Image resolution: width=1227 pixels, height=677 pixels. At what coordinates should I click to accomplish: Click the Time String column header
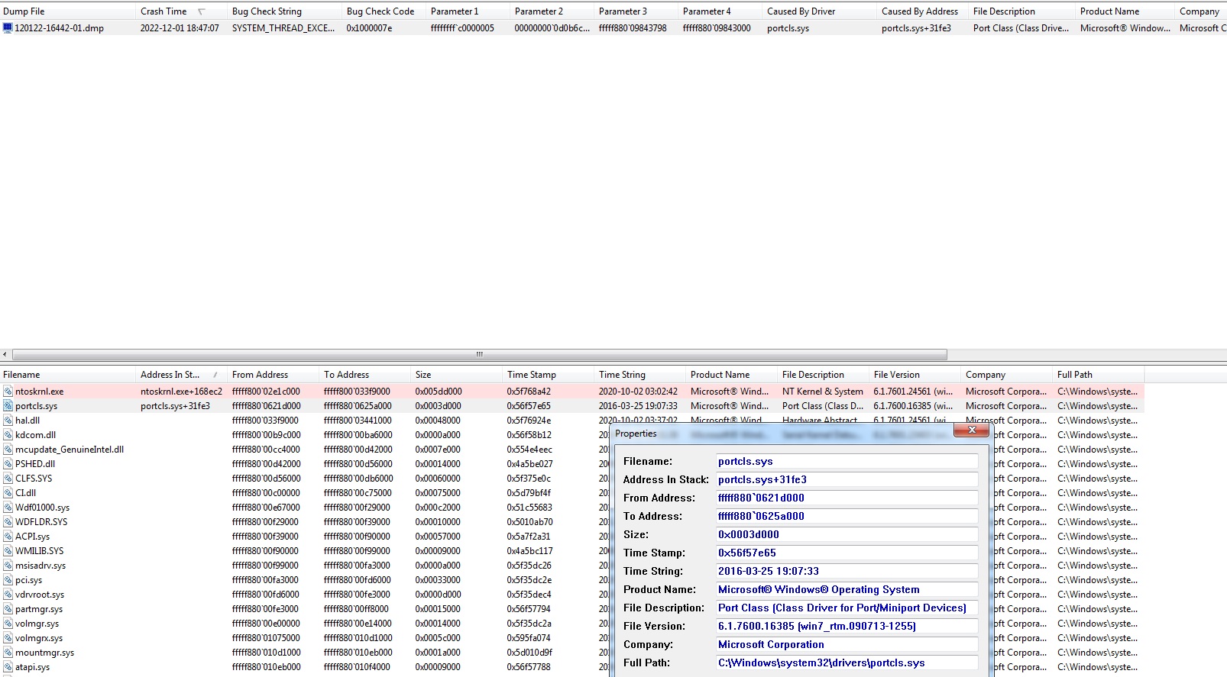point(640,375)
